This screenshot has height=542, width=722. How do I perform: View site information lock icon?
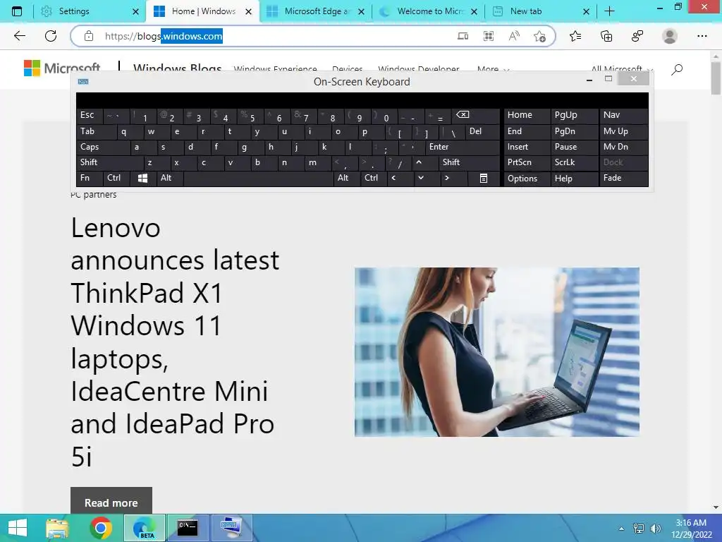[89, 36]
